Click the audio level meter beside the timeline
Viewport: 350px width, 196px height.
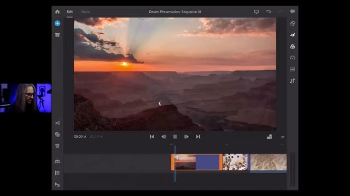coord(293,170)
